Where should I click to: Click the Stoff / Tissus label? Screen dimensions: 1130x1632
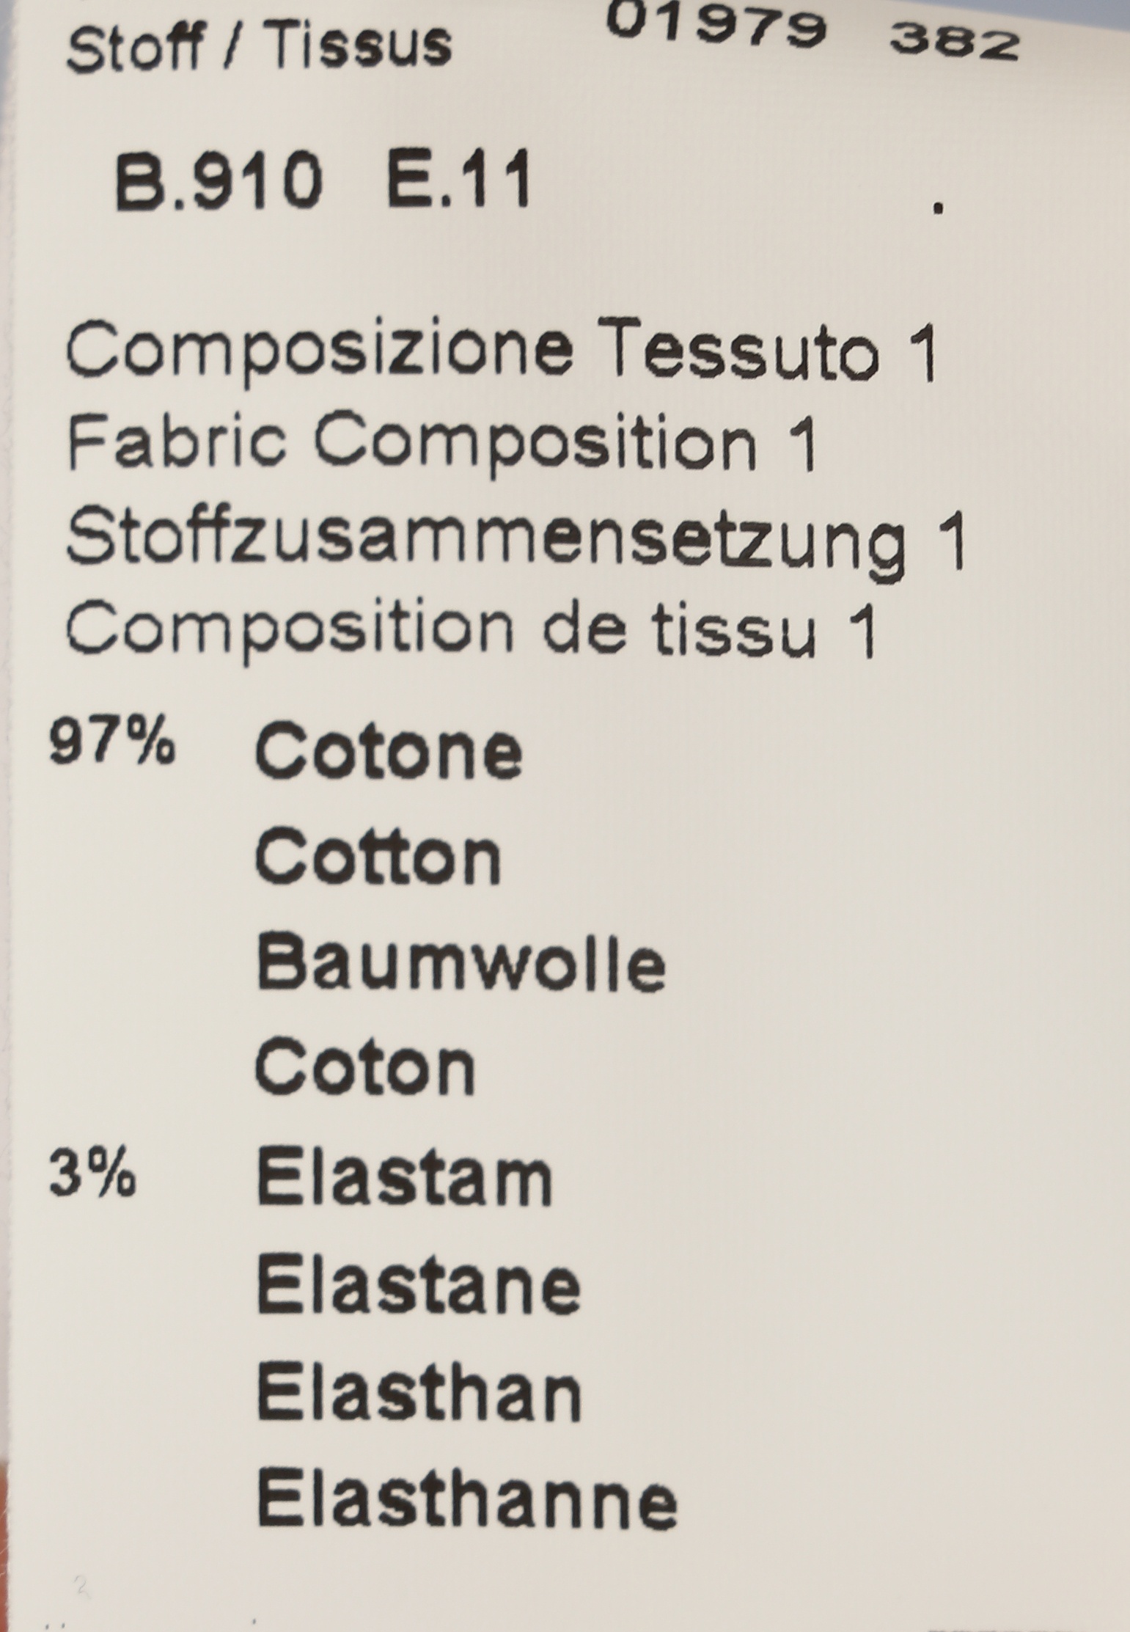click(260, 45)
